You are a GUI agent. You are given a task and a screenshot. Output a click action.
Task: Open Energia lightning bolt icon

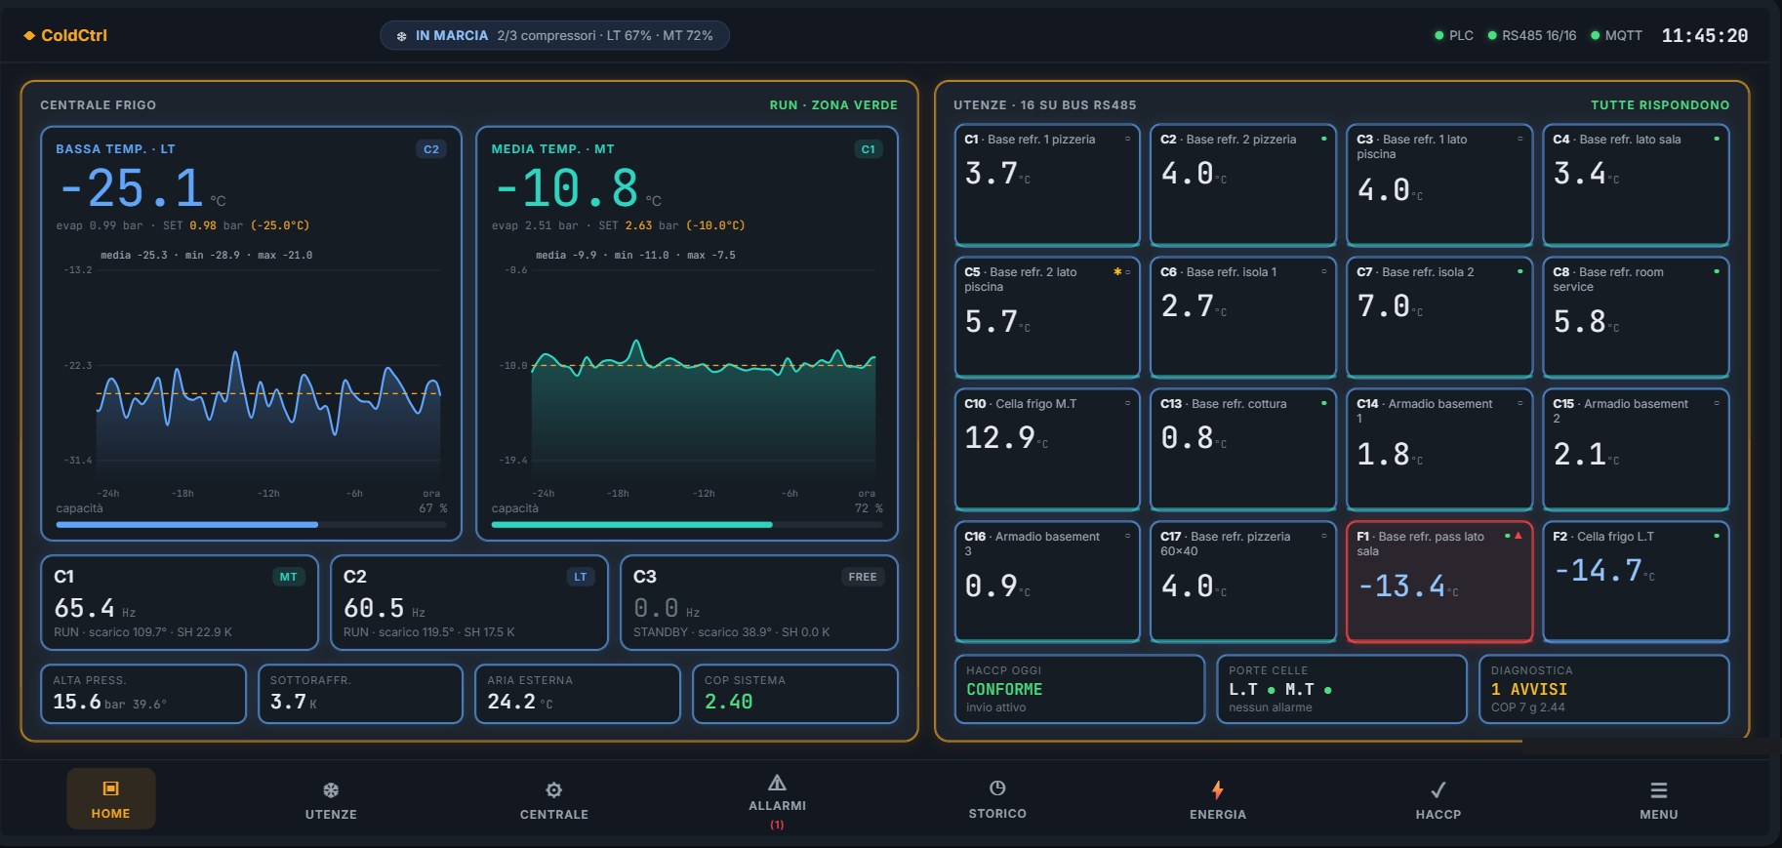pyautogui.click(x=1217, y=789)
